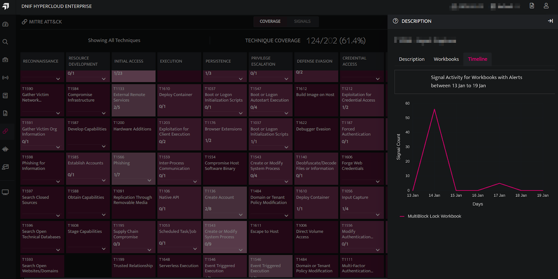Open the signals broadcast sidebar icon
The image size is (558, 279).
pyautogui.click(x=5, y=78)
